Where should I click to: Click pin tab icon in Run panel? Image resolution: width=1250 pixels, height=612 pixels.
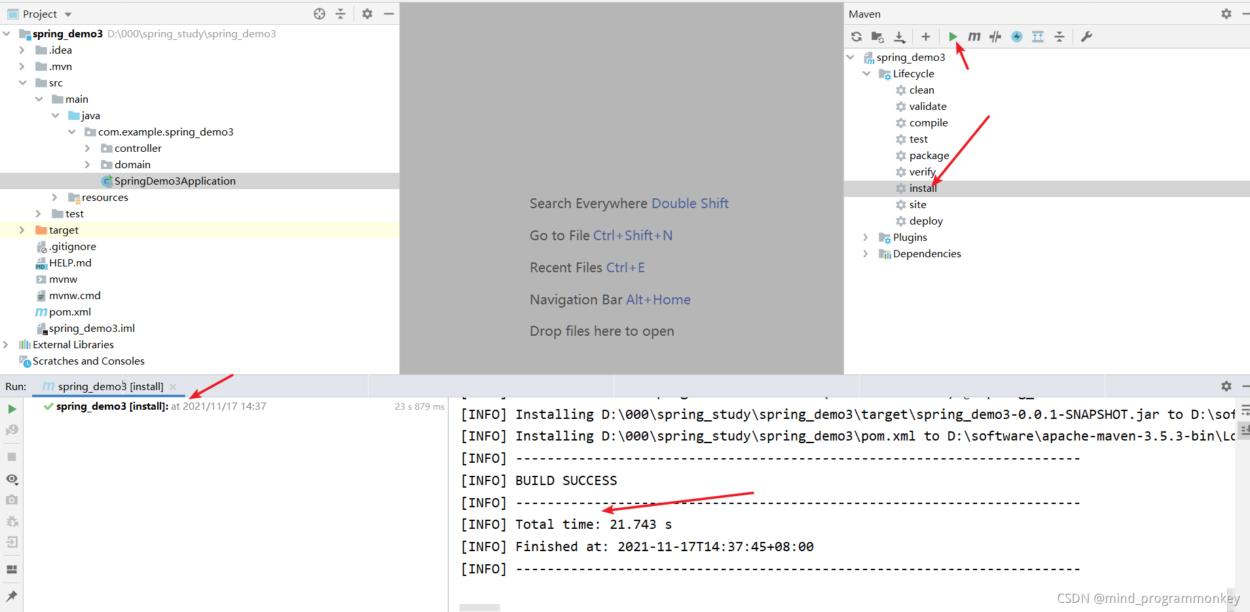click(x=12, y=596)
